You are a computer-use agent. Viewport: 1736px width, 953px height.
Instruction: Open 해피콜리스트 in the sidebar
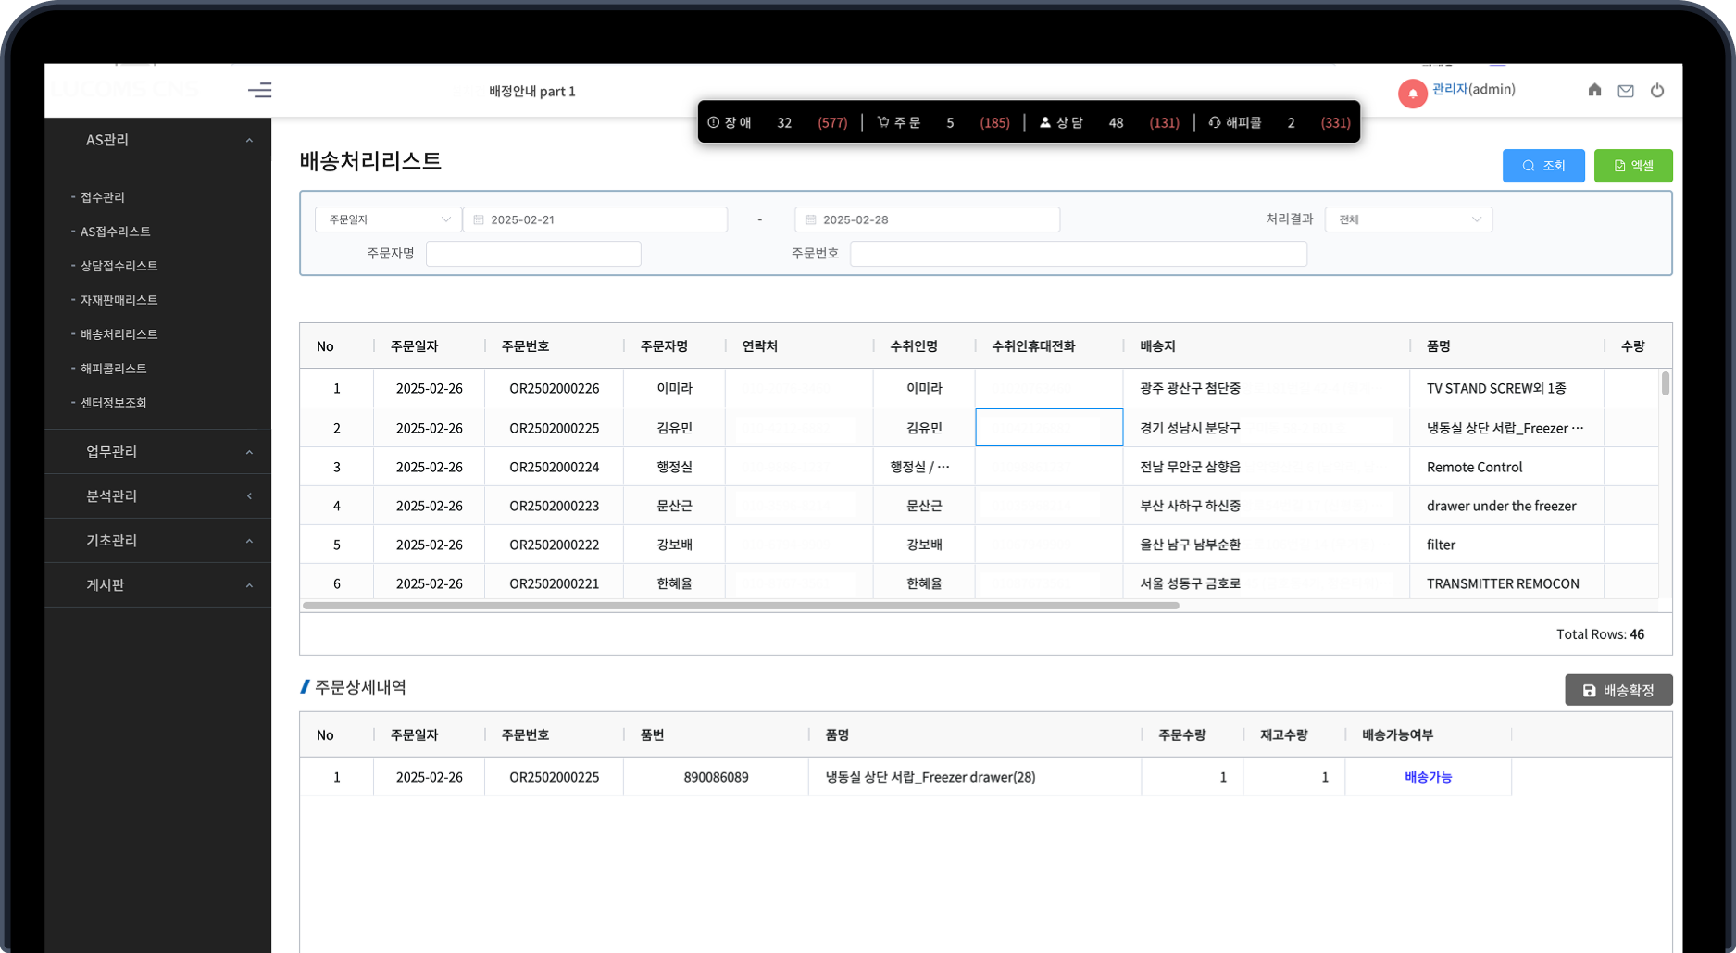[113, 369]
